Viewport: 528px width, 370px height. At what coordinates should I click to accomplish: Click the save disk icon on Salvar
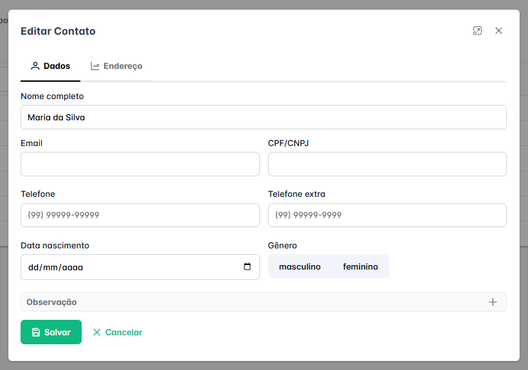[x=36, y=333]
